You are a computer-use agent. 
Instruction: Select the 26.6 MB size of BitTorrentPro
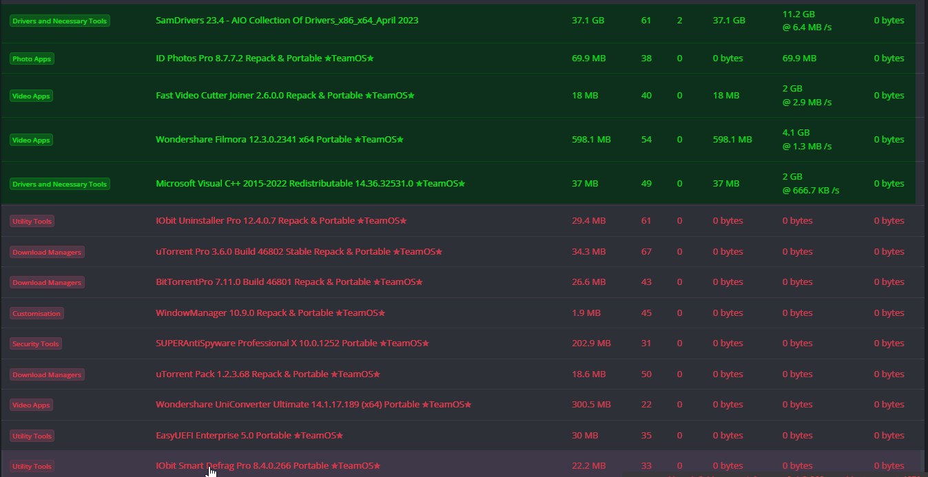coord(588,282)
